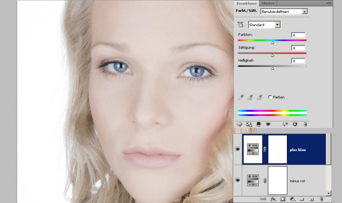This screenshot has width=342, height=203.
Task: Enable the Färben checkbox
Action: point(270,97)
